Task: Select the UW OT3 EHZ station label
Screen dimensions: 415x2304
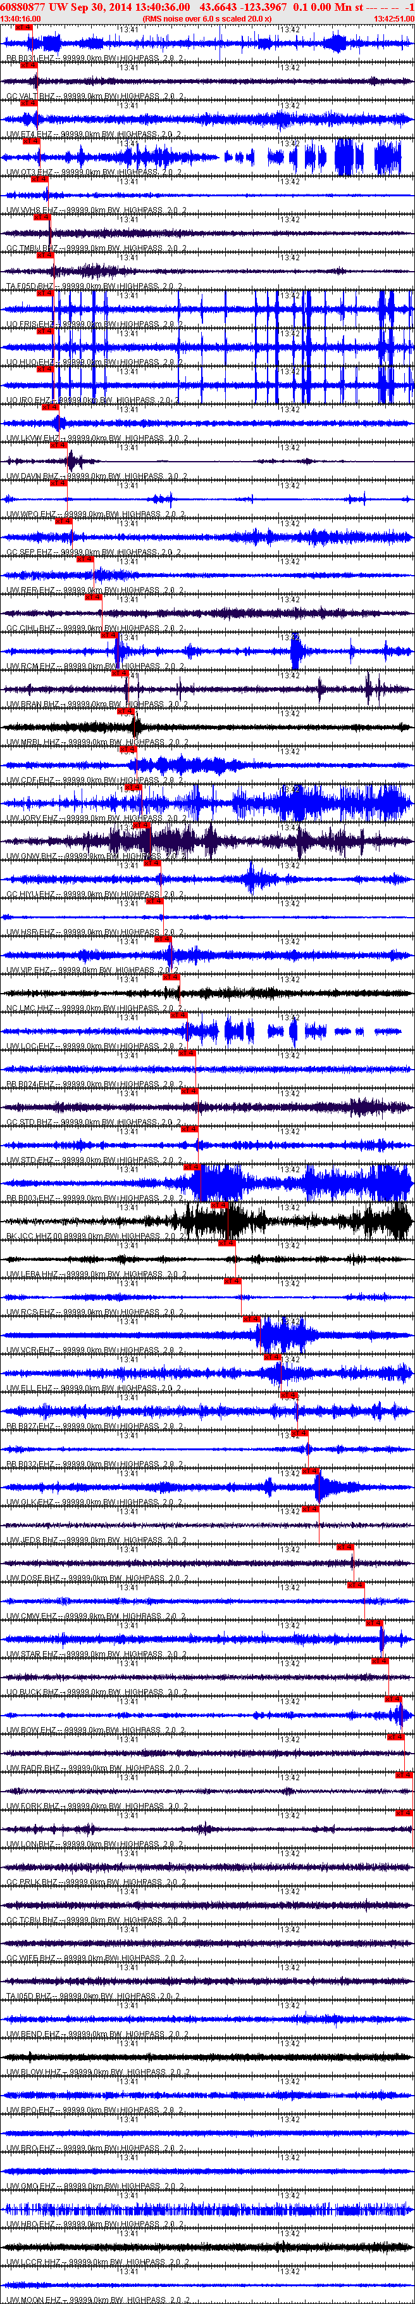Action: pos(94,173)
